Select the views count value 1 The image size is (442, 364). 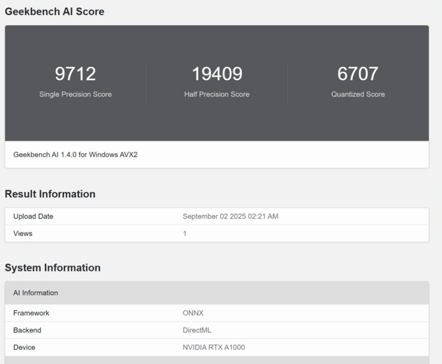(185, 233)
